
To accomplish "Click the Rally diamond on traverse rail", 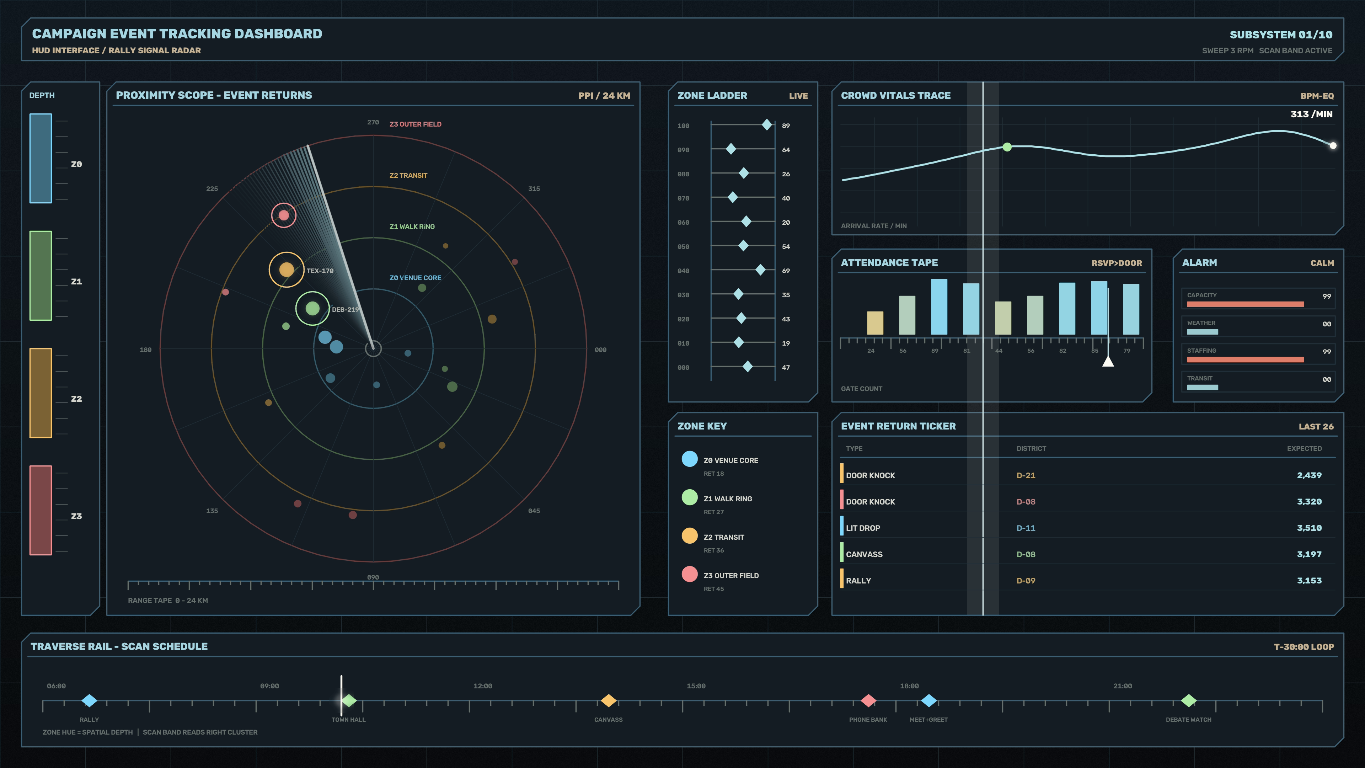I will [89, 701].
